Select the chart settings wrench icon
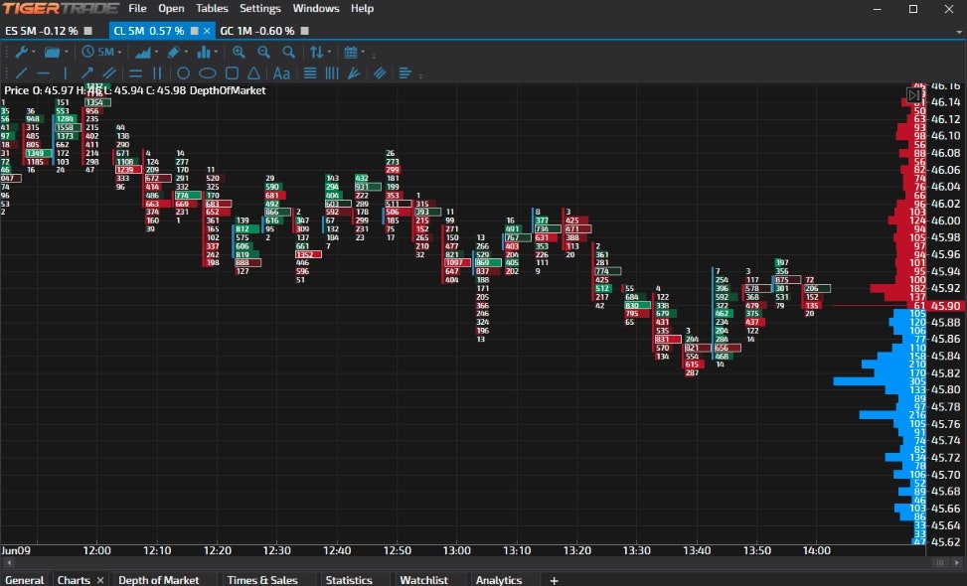Viewport: 967px width, 586px height. click(22, 52)
